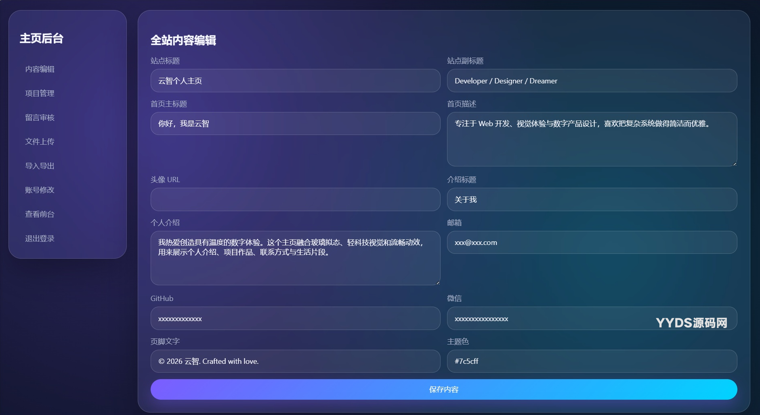The image size is (760, 415).
Task: Click the resize handle of 个人介绍 textarea
Action: coord(438,282)
